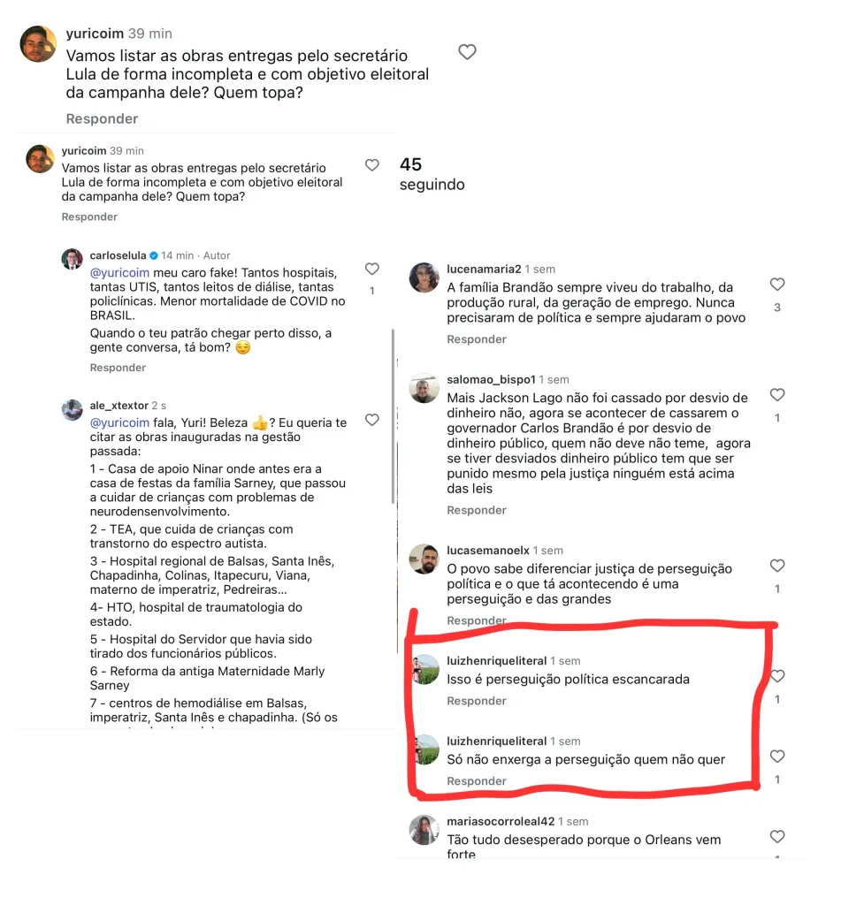Reply to salomao_bispo1's comment
This screenshot has width=841, height=905.
coord(476,510)
